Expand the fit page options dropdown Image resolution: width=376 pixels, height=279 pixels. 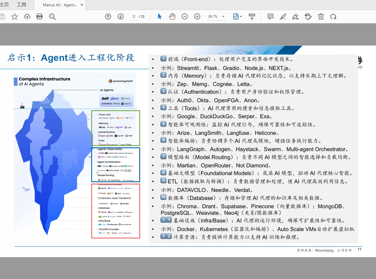(241, 17)
